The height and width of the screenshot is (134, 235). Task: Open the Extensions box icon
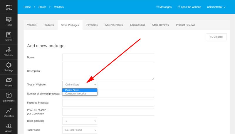(x=9, y=96)
